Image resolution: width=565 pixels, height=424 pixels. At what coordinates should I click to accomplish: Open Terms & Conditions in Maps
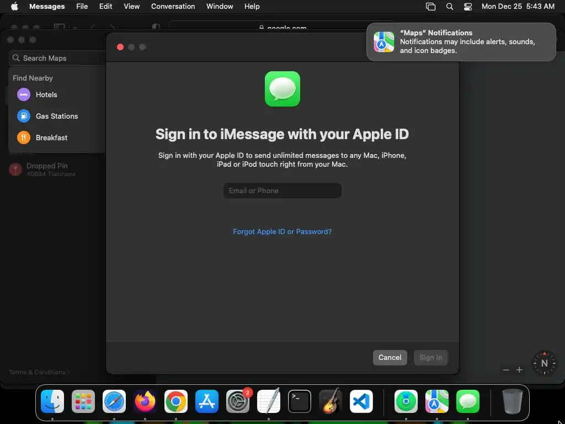[x=39, y=372]
